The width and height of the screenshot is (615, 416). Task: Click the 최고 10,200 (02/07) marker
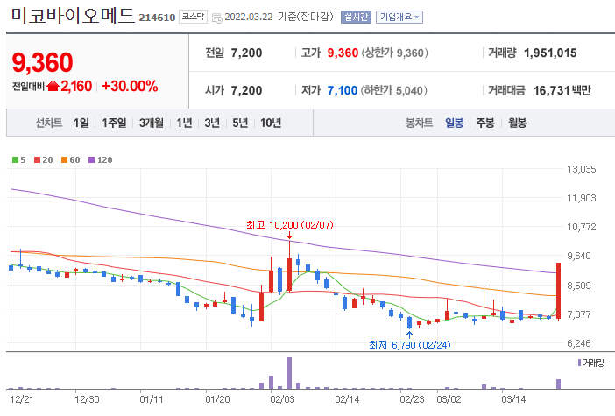289,225
